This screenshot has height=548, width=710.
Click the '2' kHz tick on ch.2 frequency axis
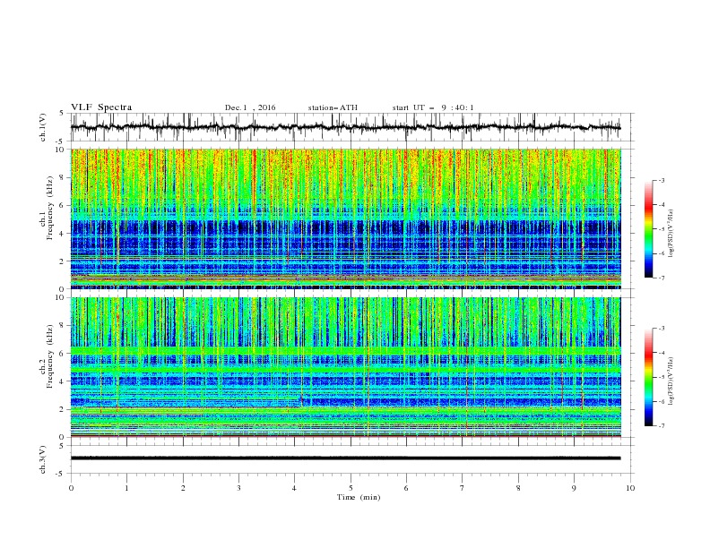point(62,409)
